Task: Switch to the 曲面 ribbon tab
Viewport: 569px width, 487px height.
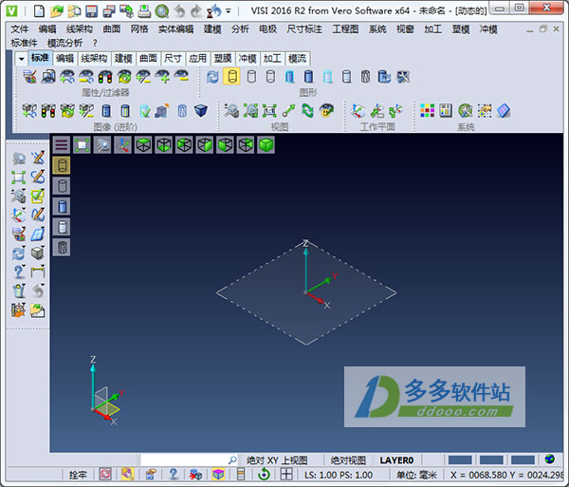Action: coord(149,59)
